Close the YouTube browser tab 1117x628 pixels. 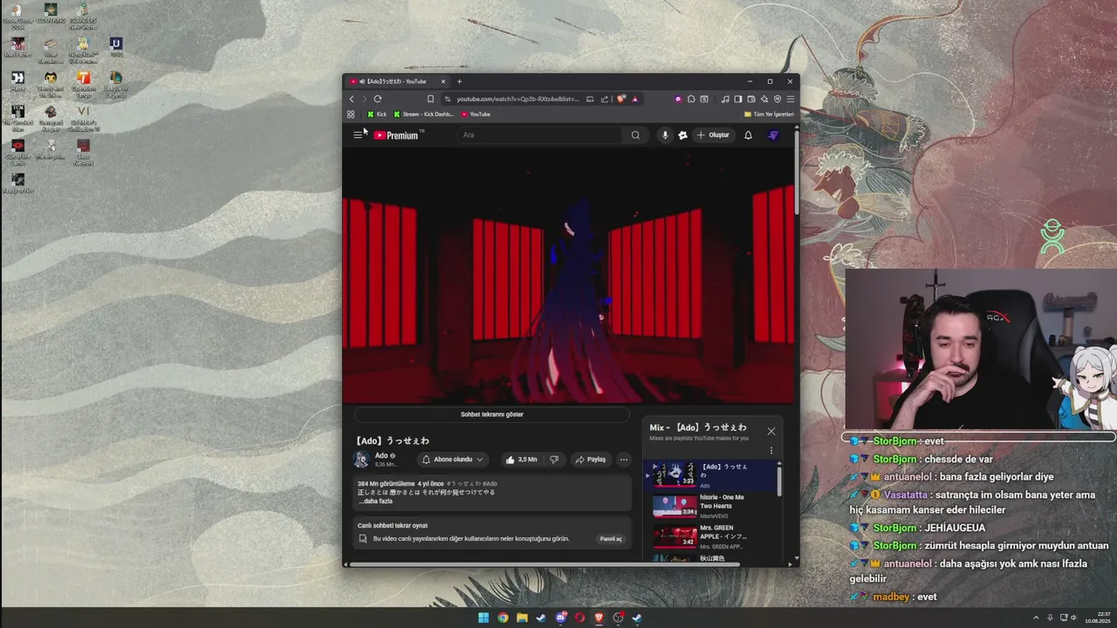coord(442,81)
